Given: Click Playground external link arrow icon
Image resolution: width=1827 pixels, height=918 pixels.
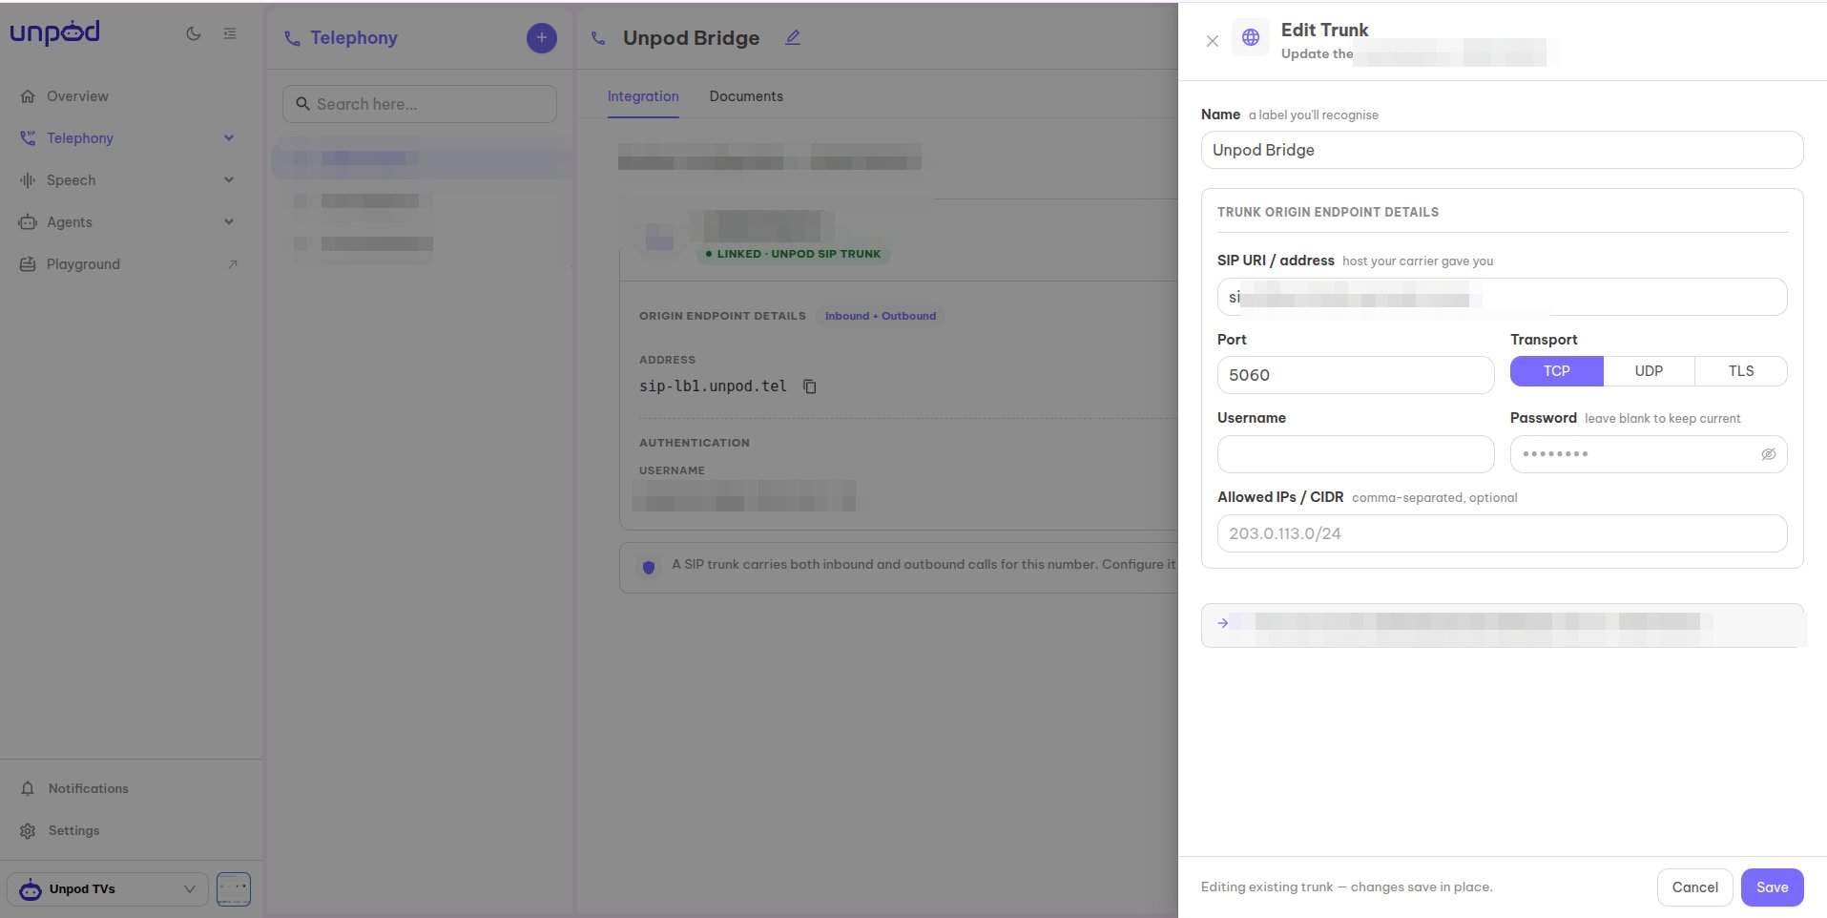Looking at the screenshot, I should point(232,264).
